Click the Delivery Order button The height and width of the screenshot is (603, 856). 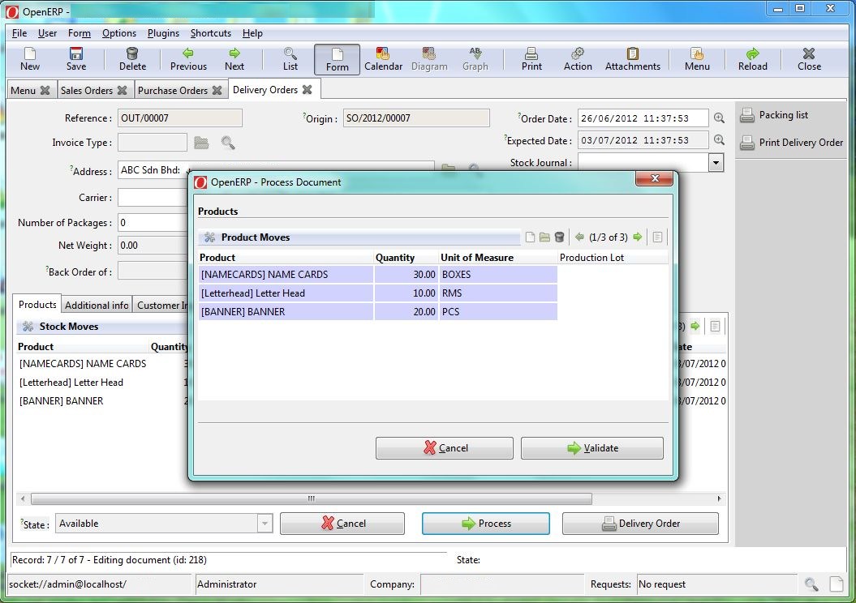coord(640,524)
